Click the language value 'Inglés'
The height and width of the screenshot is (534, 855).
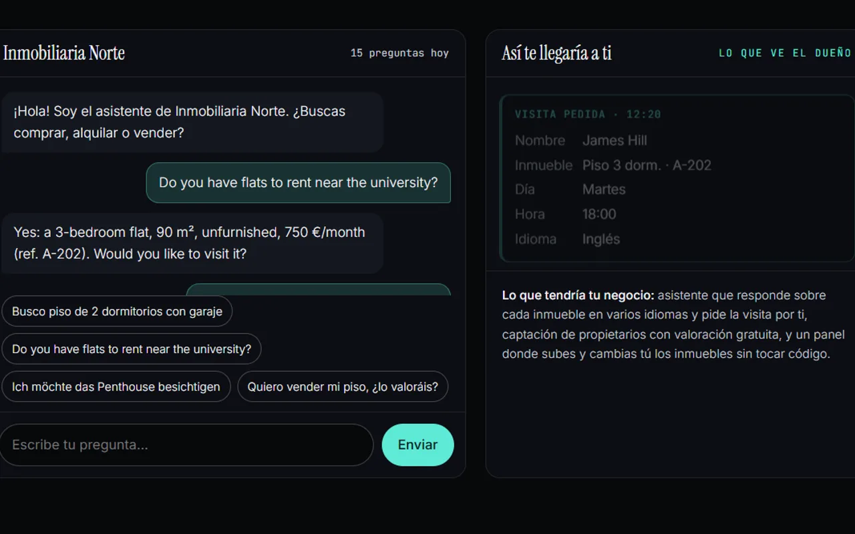[x=601, y=239]
